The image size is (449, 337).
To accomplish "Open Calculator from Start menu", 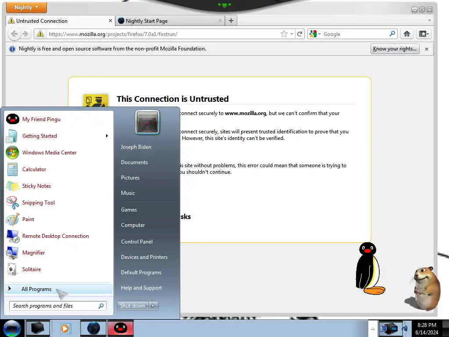I will [58, 169].
